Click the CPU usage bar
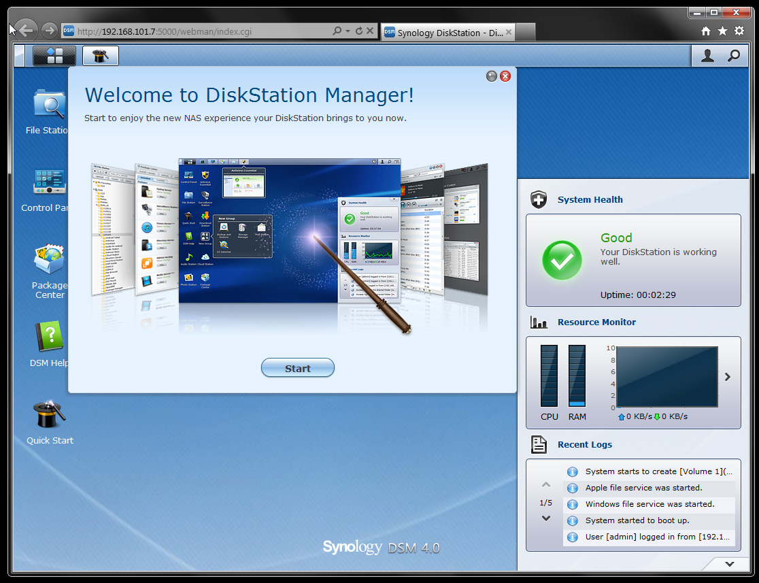The width and height of the screenshot is (759, 583). pos(549,376)
